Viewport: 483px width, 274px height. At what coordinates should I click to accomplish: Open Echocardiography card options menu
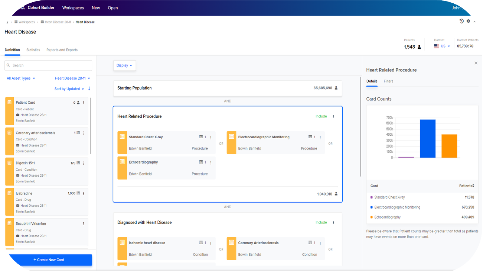tap(211, 163)
